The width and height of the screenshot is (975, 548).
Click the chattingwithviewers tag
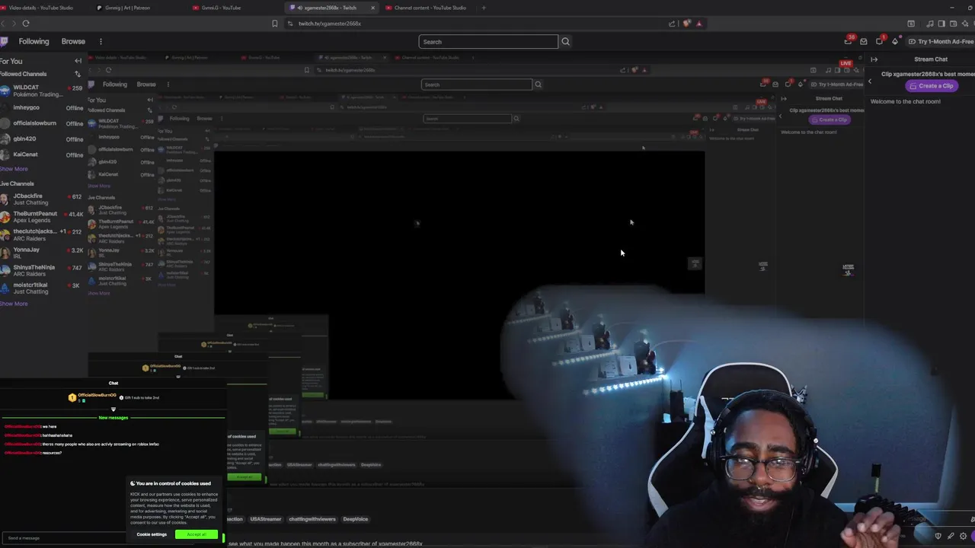coord(312,519)
